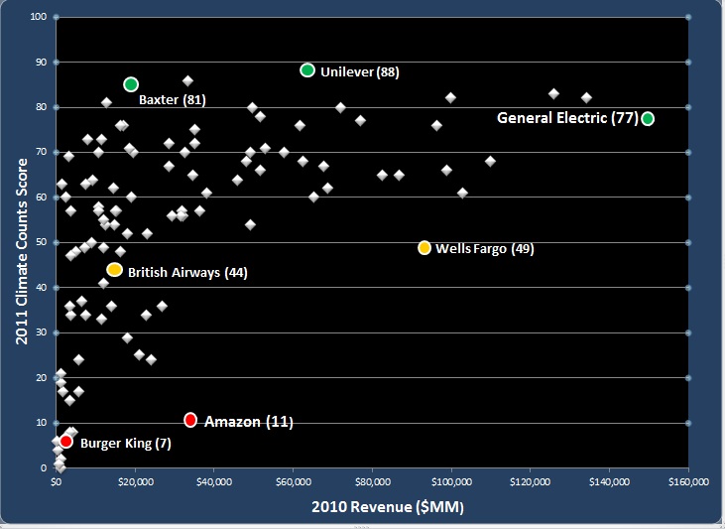
Task: Click the $80,000 x-axis tick label
Action: pyautogui.click(x=372, y=482)
